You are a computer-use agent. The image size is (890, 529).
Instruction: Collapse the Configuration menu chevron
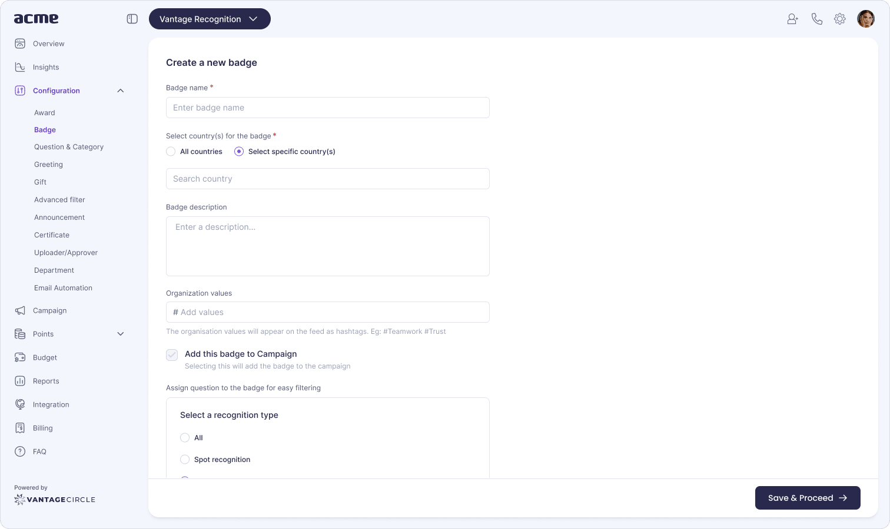(121, 91)
